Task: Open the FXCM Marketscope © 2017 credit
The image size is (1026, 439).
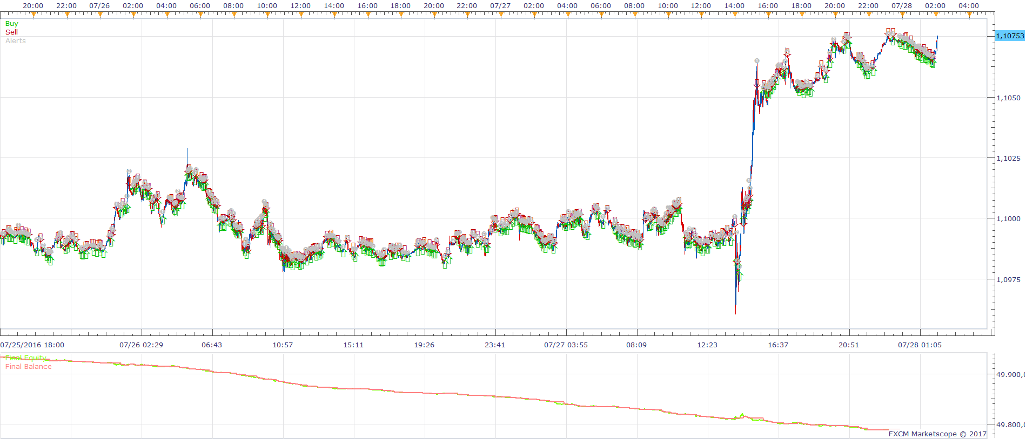Action: 937,434
